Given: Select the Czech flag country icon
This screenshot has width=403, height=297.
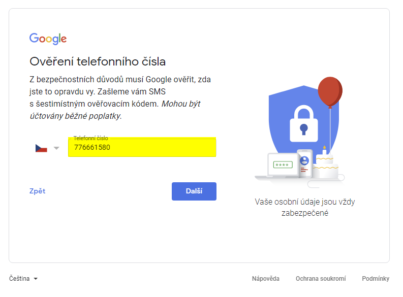Looking at the screenshot, I should click(x=41, y=148).
